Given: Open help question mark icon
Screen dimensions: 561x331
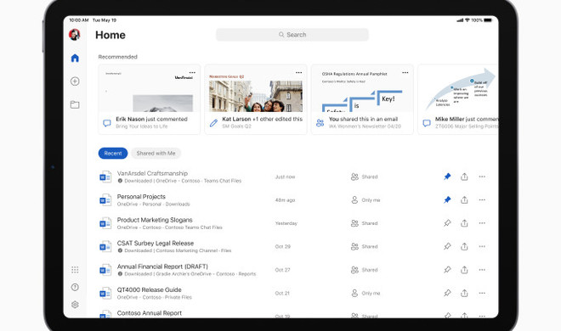Looking at the screenshot, I should 75,287.
